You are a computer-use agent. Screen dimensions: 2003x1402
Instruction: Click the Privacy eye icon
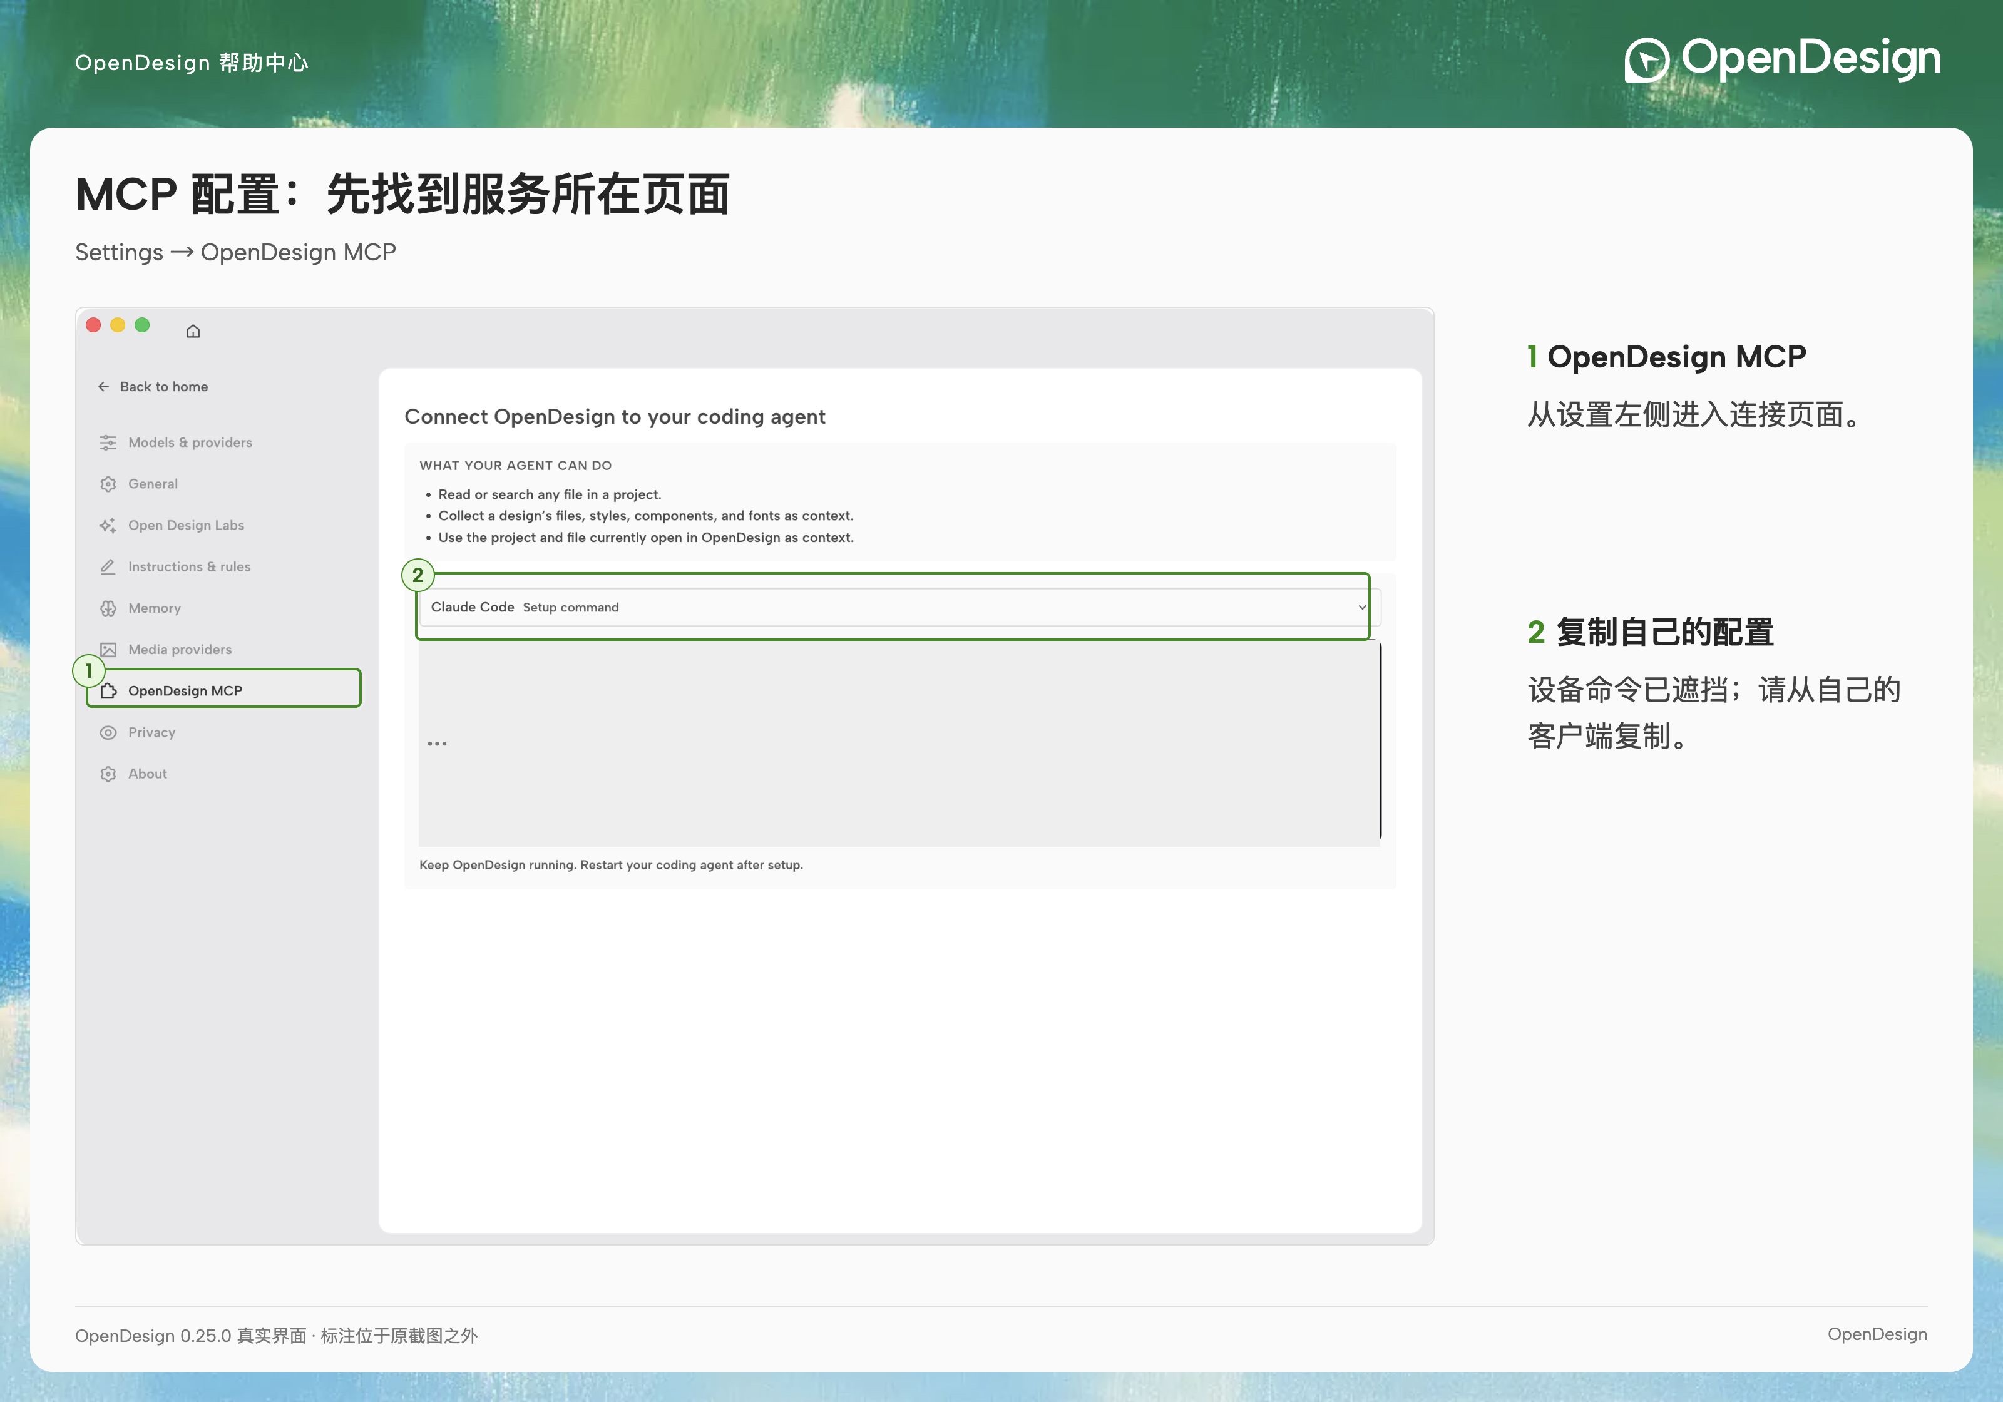point(108,733)
